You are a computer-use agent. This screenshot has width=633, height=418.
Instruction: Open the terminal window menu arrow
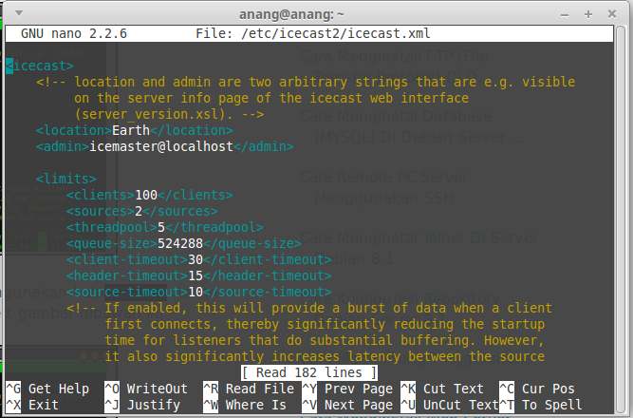[19, 13]
